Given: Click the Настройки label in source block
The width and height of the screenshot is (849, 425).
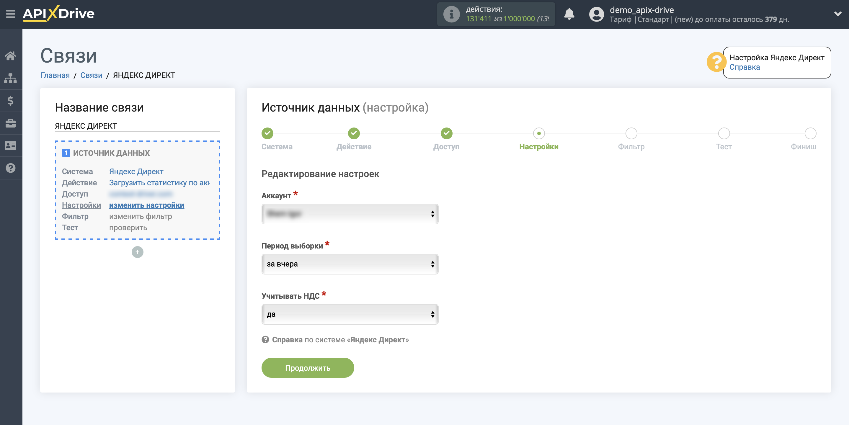Looking at the screenshot, I should pyautogui.click(x=81, y=205).
